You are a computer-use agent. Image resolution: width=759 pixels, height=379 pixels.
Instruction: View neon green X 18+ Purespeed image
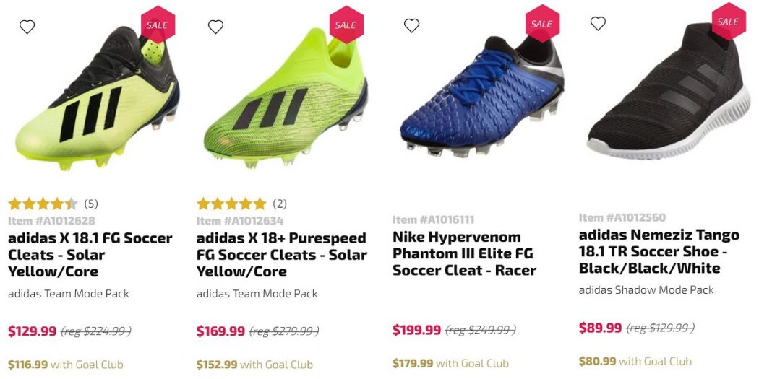click(x=286, y=98)
